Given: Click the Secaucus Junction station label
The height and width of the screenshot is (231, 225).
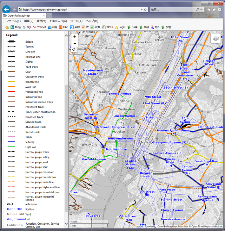Looking at the screenshot, I should 91,116.
